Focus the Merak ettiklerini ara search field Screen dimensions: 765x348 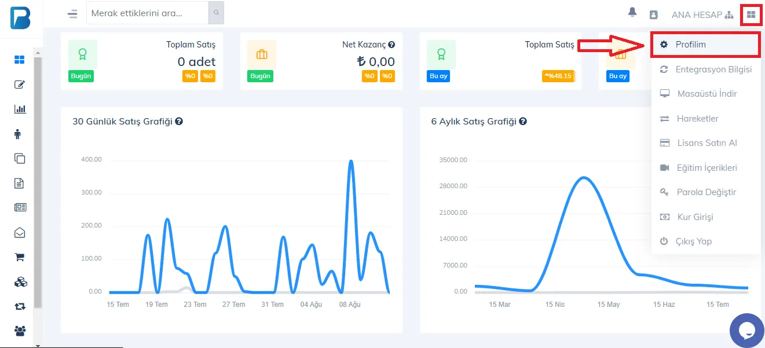tap(147, 12)
